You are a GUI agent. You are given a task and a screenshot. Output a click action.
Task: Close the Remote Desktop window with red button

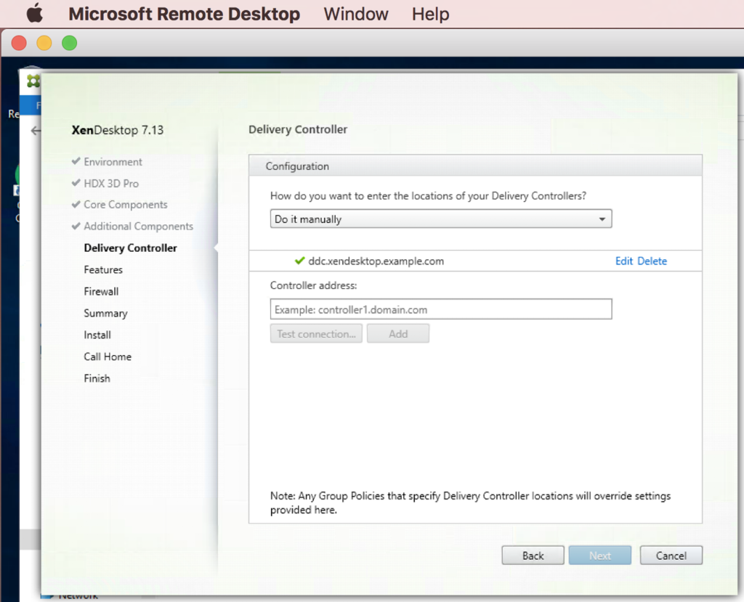click(x=19, y=43)
